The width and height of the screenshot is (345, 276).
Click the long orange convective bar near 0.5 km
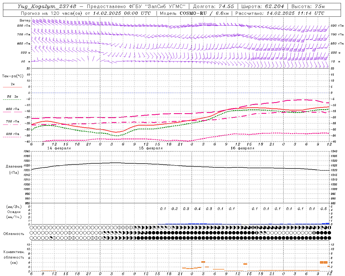[x=289, y=270]
